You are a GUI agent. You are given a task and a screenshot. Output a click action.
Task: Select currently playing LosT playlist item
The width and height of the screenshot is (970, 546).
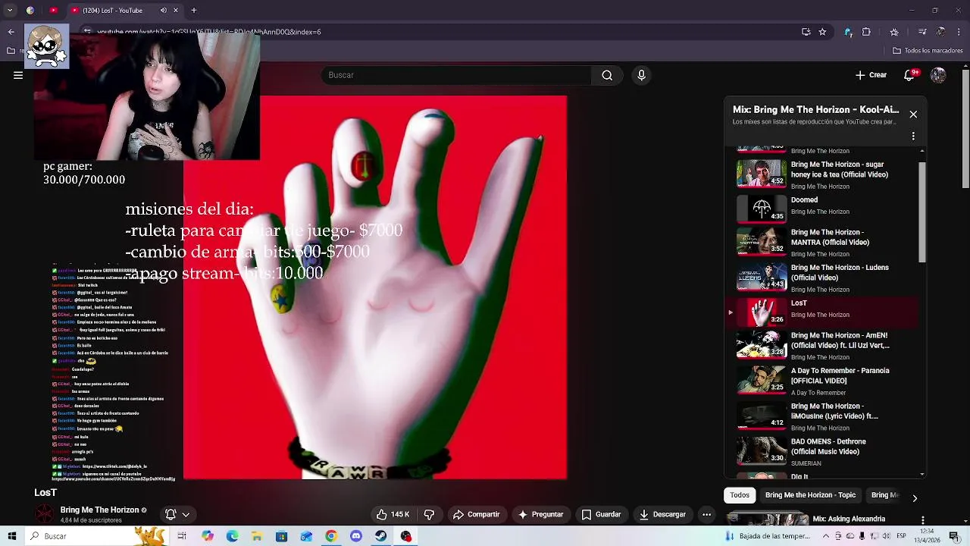coord(823,312)
